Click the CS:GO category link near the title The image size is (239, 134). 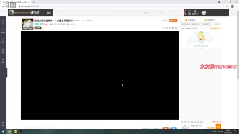[x=83, y=21]
